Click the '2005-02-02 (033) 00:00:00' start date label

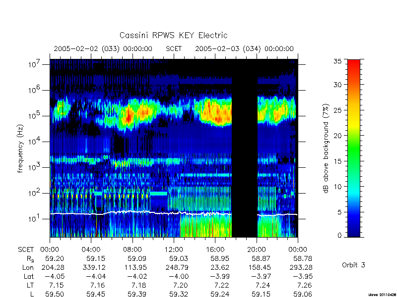pos(103,49)
